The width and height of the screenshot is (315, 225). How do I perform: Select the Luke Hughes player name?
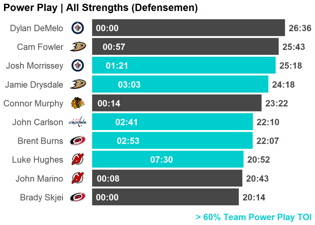click(x=38, y=160)
